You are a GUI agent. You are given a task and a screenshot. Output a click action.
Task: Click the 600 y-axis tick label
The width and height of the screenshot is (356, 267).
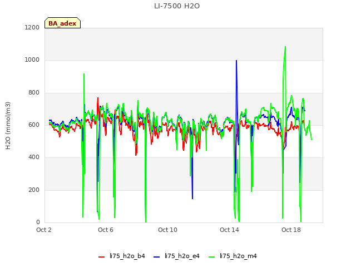[x=34, y=125]
